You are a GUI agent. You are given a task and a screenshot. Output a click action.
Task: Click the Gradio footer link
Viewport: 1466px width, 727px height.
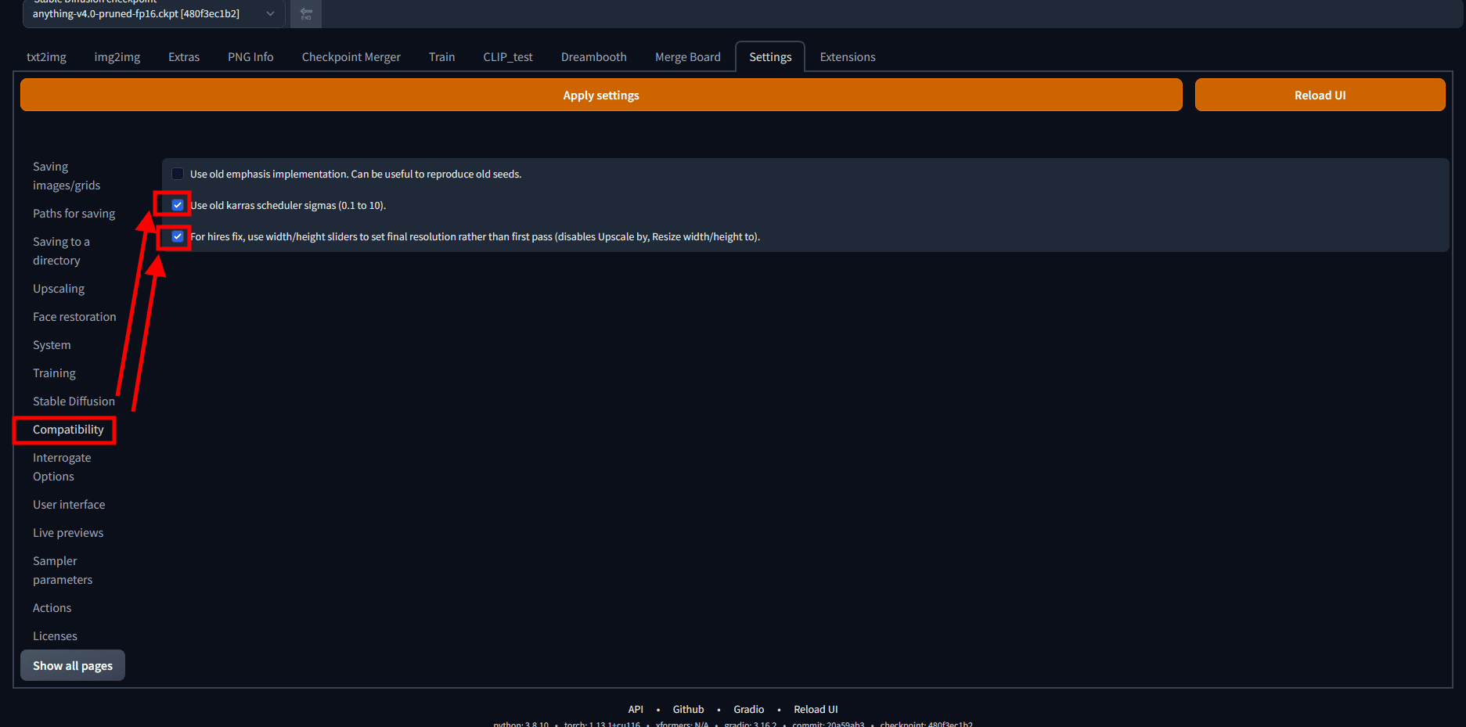coord(748,709)
